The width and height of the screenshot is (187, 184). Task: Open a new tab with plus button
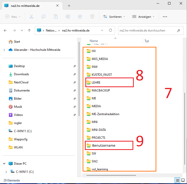coord(69,6)
